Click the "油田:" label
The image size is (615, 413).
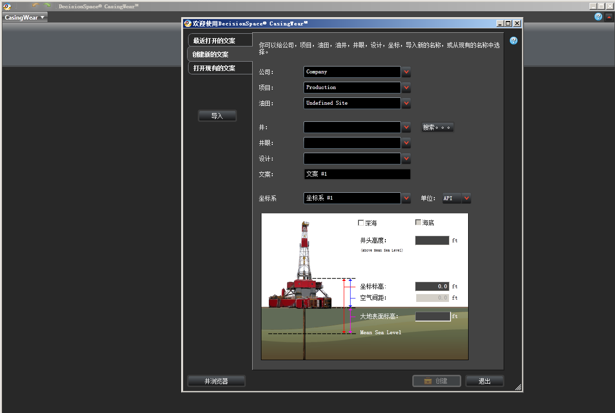[x=266, y=103]
